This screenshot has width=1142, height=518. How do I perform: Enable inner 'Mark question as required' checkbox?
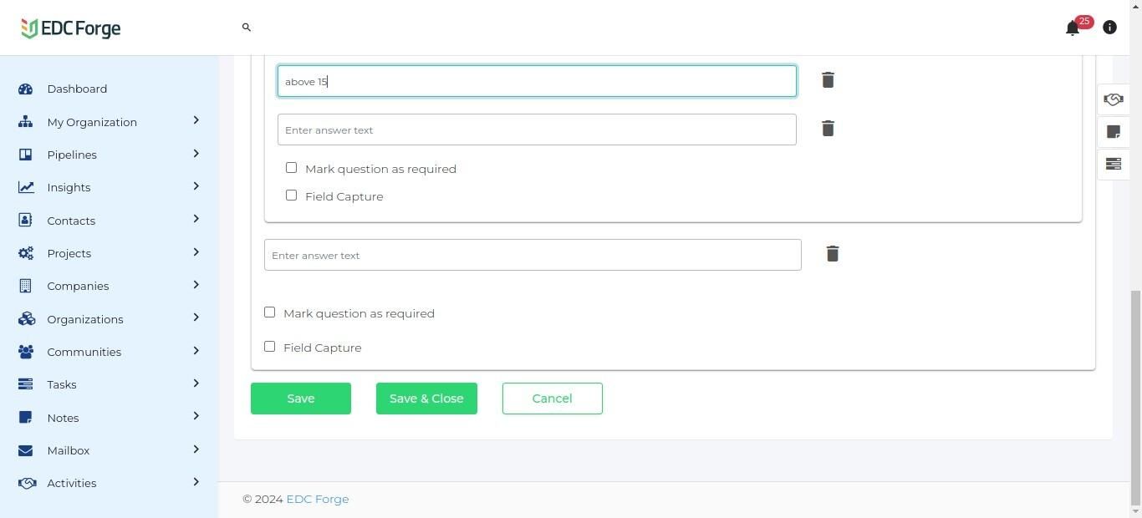(x=291, y=168)
